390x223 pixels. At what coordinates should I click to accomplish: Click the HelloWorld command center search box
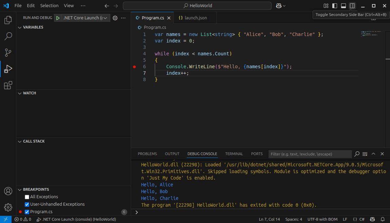tap(197, 6)
